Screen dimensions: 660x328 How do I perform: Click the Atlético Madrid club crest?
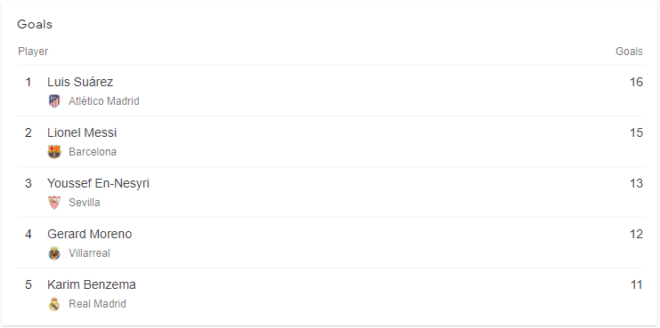click(54, 101)
